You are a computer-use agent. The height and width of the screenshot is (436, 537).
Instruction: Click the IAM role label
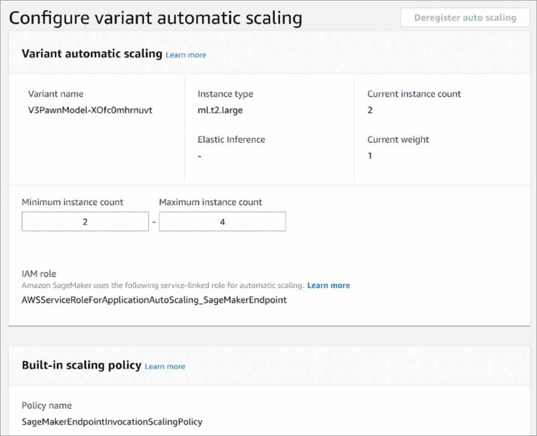coord(38,274)
